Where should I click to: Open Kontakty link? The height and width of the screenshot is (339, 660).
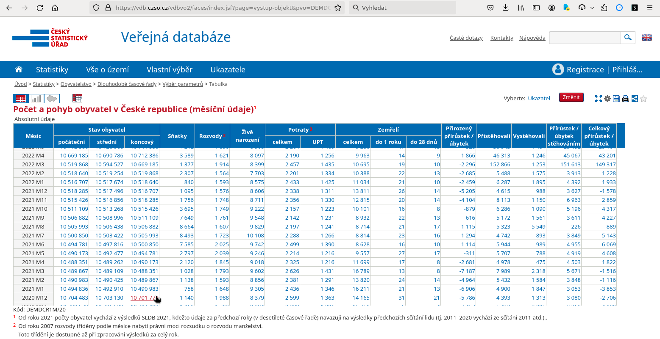tap(502, 38)
